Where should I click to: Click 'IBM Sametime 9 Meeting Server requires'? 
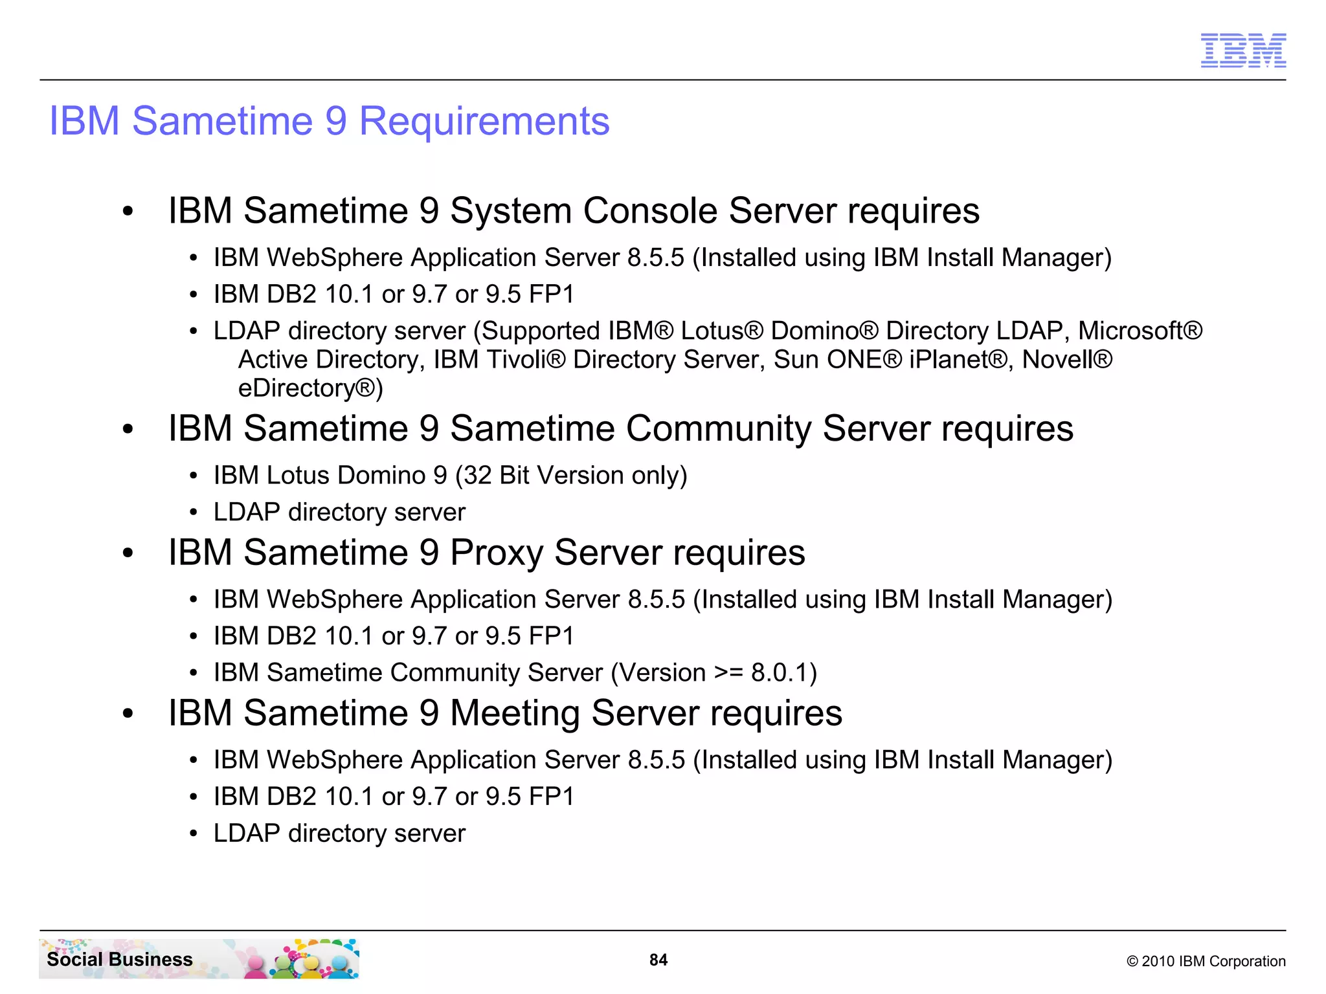[x=505, y=713]
